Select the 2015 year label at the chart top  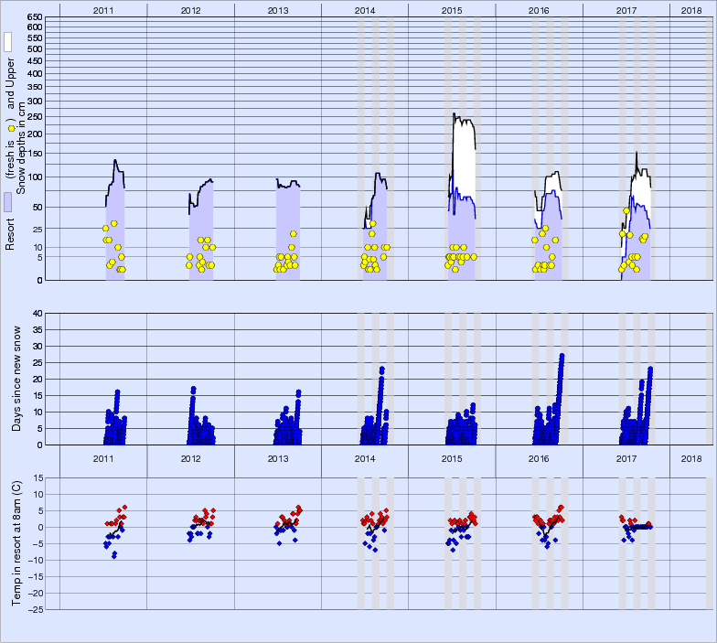pyautogui.click(x=452, y=9)
